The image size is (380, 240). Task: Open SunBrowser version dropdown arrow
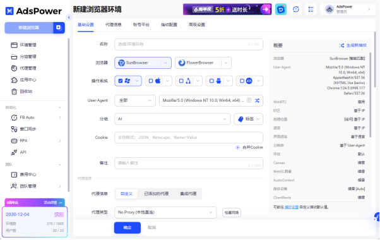(x=166, y=63)
